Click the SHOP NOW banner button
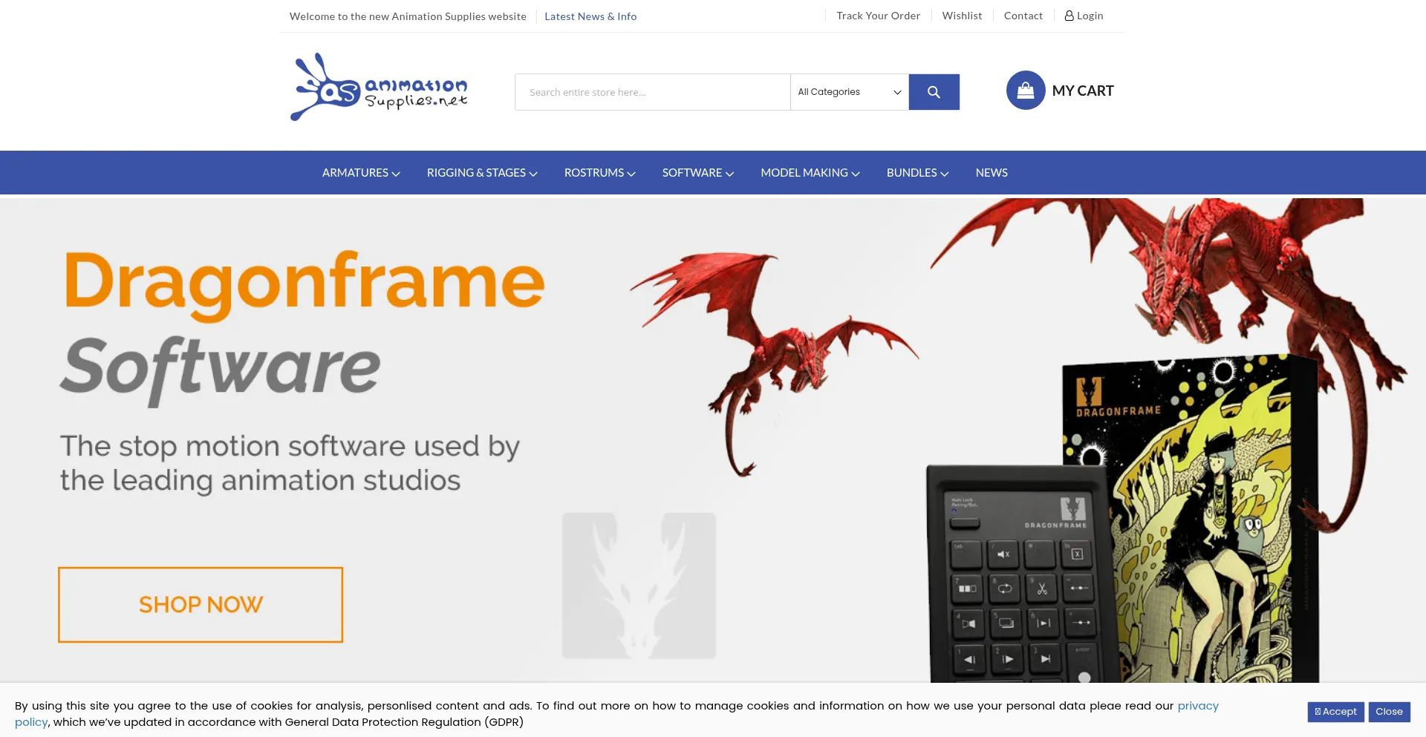The height and width of the screenshot is (737, 1426). tap(201, 605)
